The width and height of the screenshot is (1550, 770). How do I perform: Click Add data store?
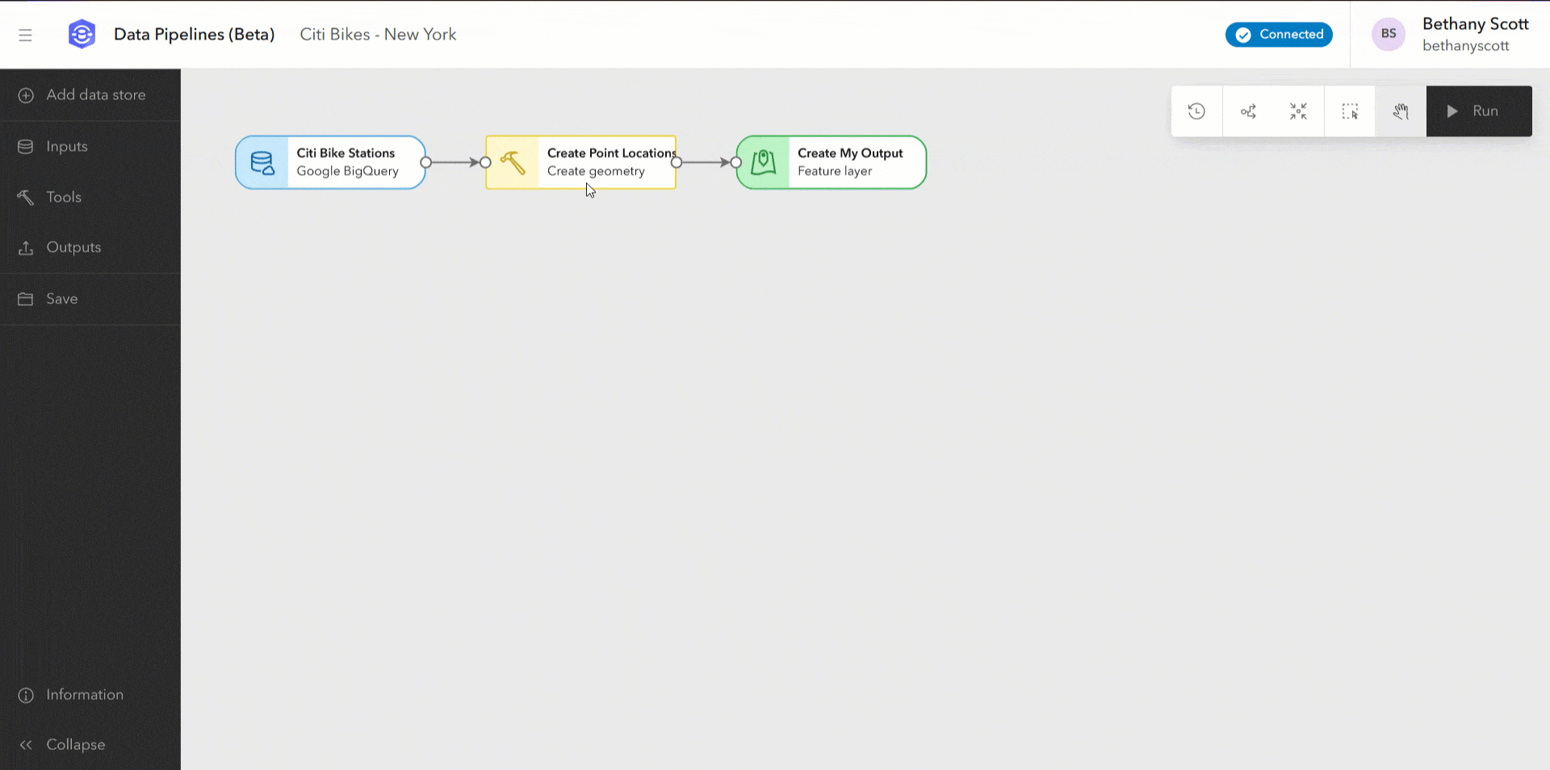[95, 94]
